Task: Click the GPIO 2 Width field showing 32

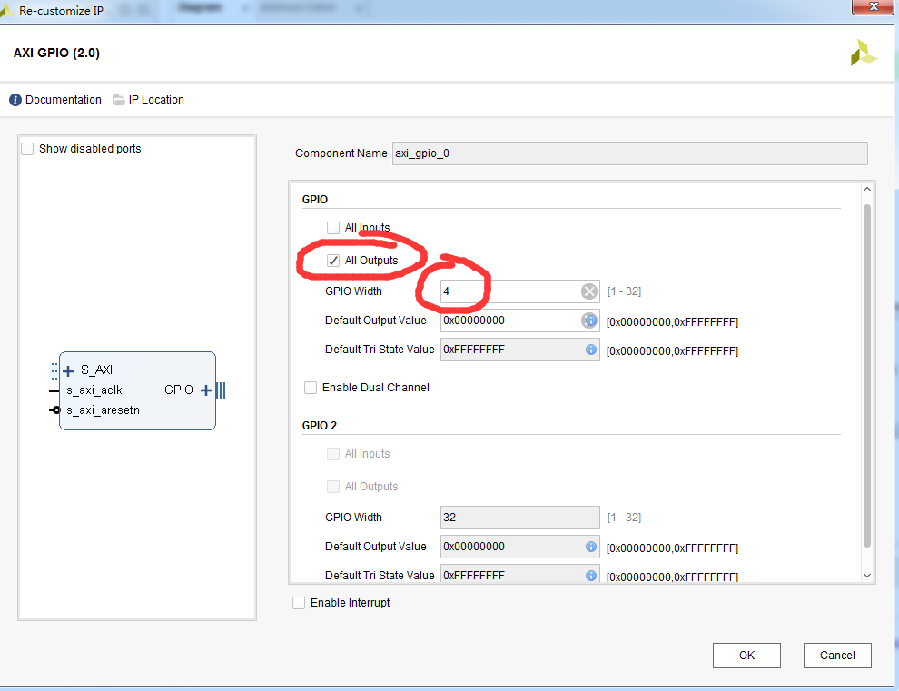Action: coord(520,518)
